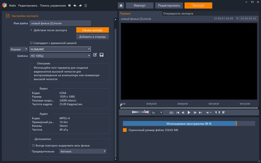Image resolution: width=261 pixels, height=163 pixels.
Task: Switch to 'Очередность экспорта' tab
Action: pos(178,13)
